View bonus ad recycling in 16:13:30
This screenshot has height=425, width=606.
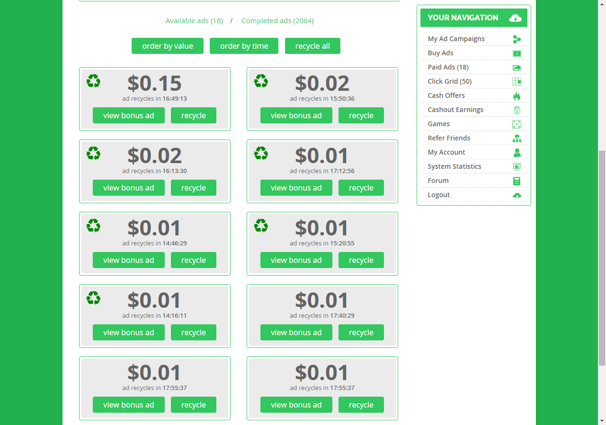coord(129,188)
